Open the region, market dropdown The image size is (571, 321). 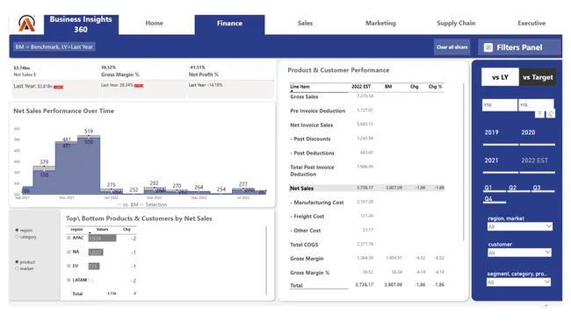[x=520, y=227]
